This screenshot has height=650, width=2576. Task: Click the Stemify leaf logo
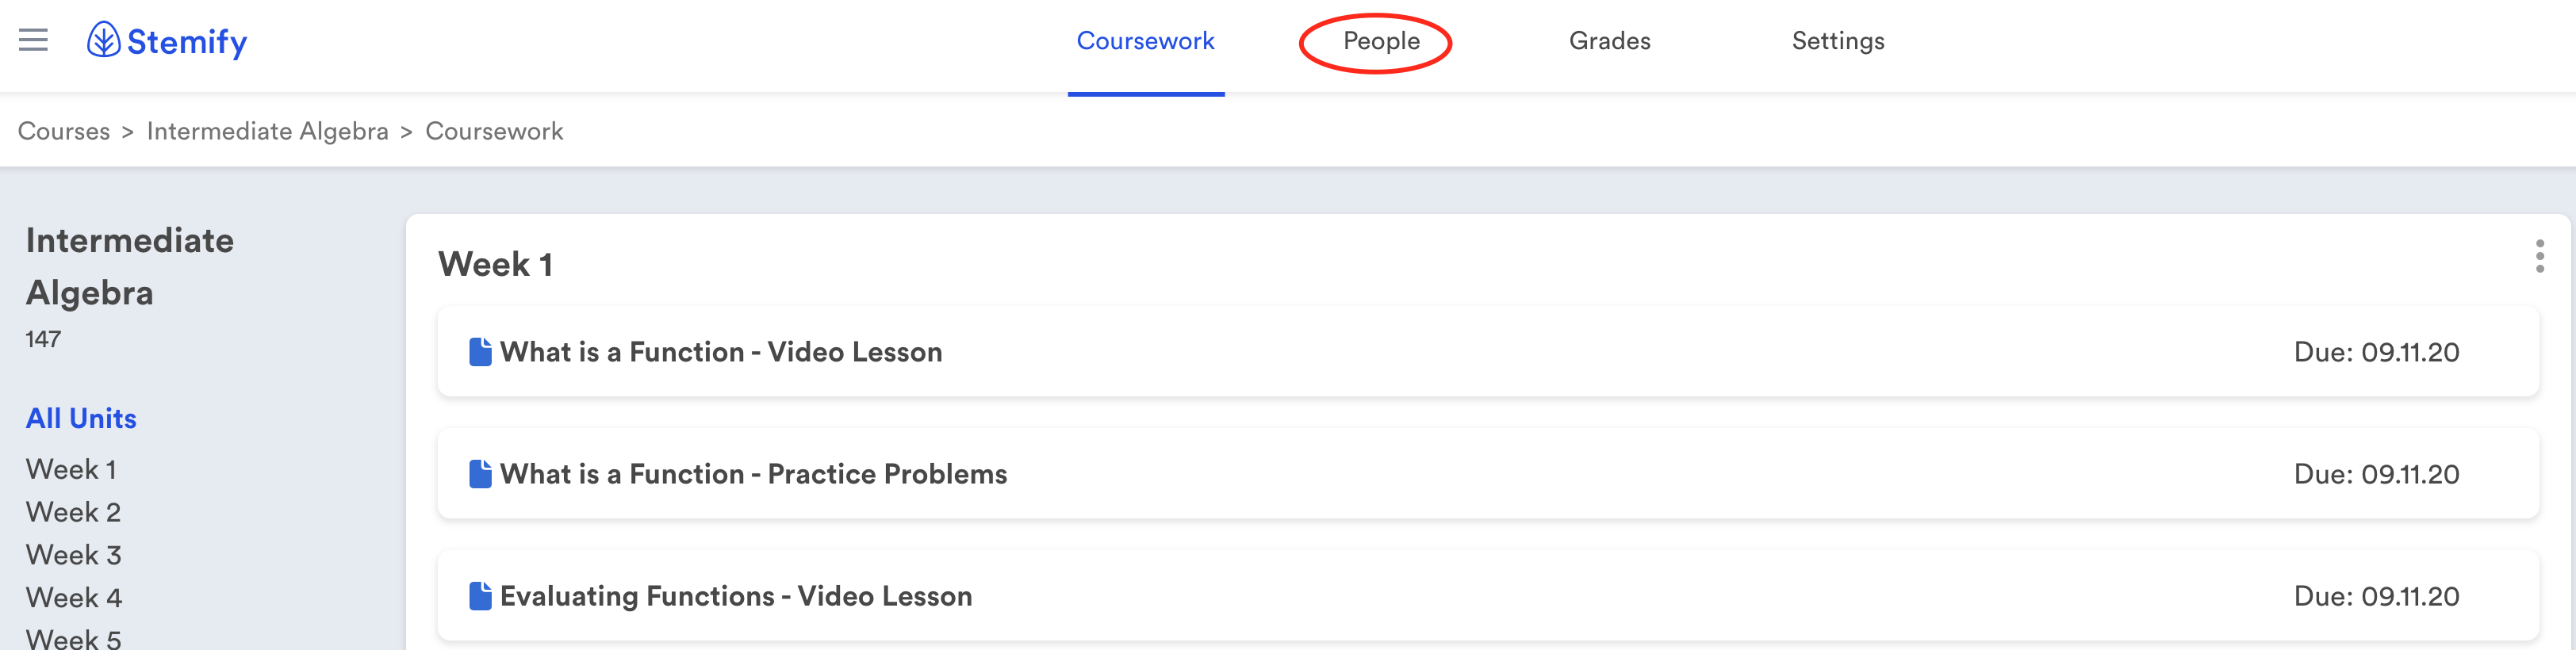pyautogui.click(x=103, y=40)
